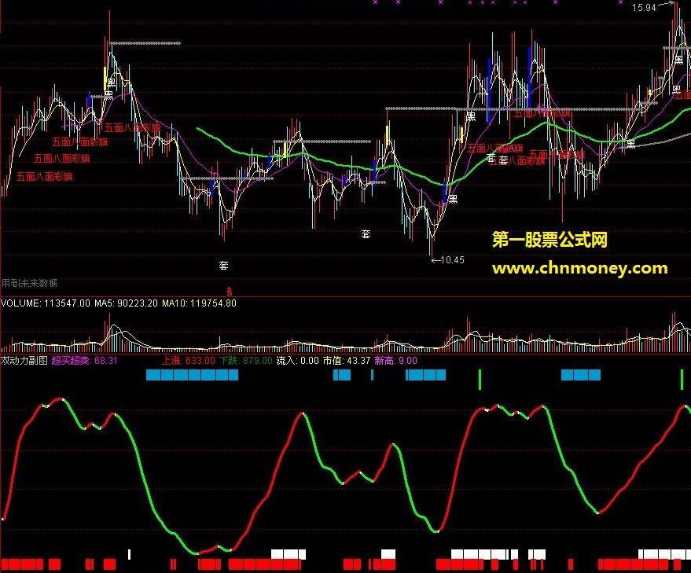Select the 15.94 high price label

pyautogui.click(x=644, y=8)
